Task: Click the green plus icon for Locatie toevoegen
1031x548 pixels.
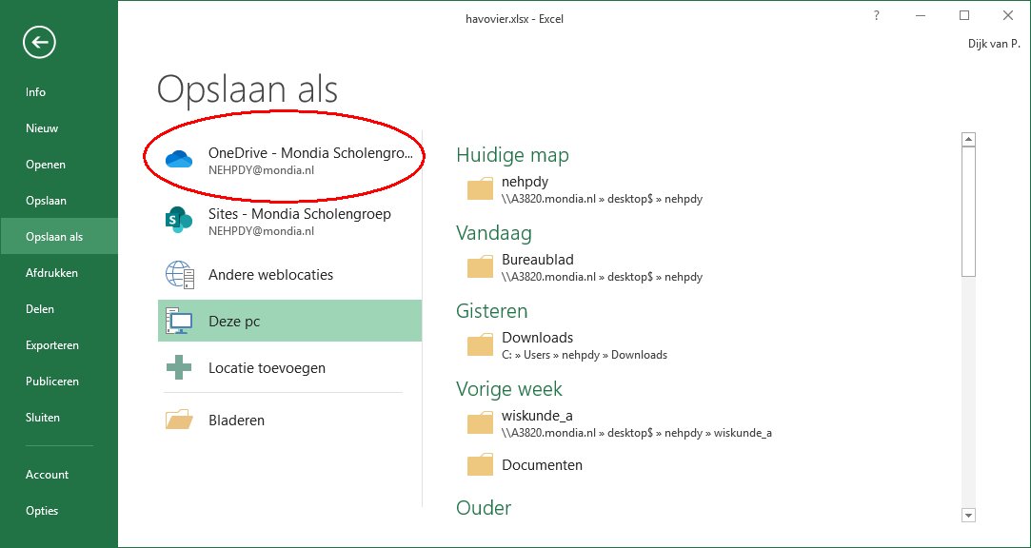Action: pos(179,367)
